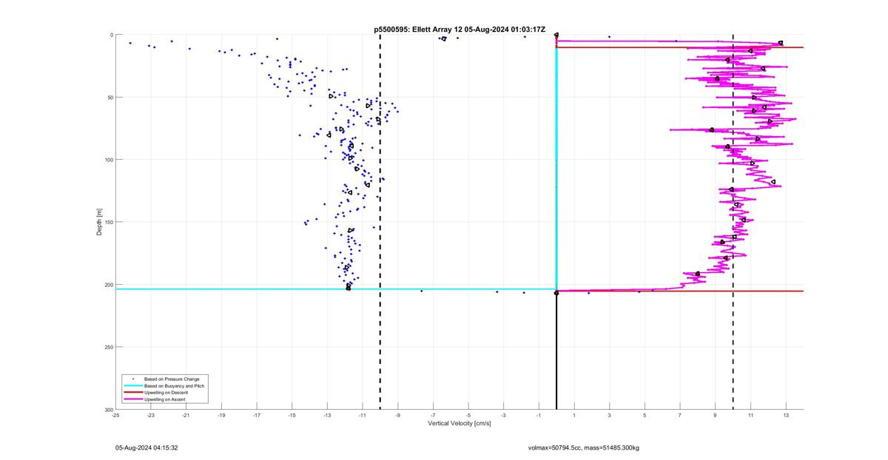Screen dimensions: 888x460
Task: Select legend entry 'Based on Buoyancy and Pitch'
Action: (x=175, y=386)
